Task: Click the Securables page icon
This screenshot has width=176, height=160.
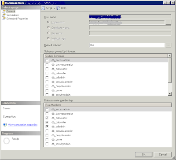Action: 4,15
